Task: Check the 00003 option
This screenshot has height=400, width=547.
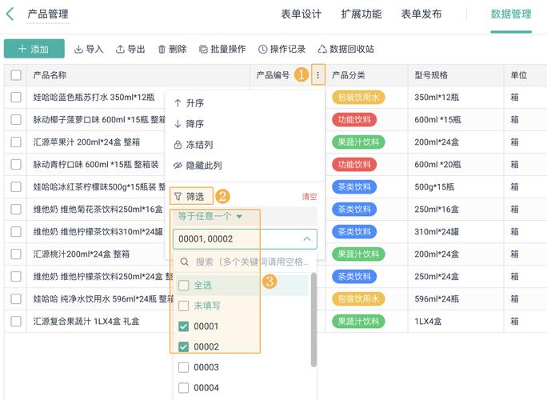Action: [x=184, y=367]
